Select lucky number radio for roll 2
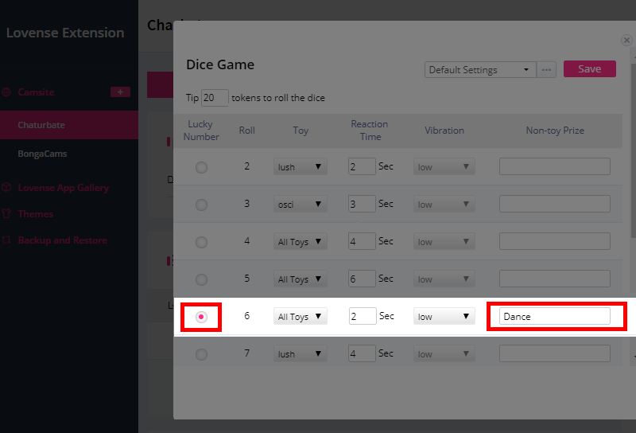Screen dimensions: 636x433 (x=202, y=167)
